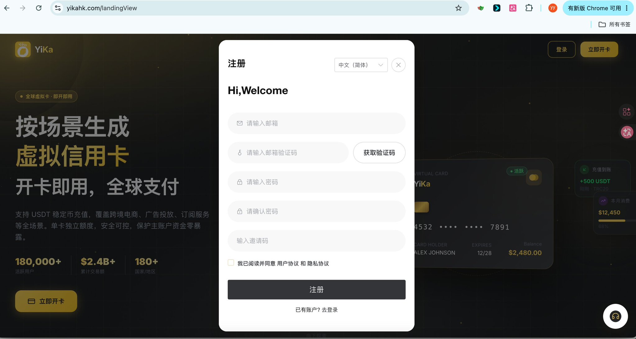
Task: Open the blue arrow extension icon
Action: click(x=497, y=8)
